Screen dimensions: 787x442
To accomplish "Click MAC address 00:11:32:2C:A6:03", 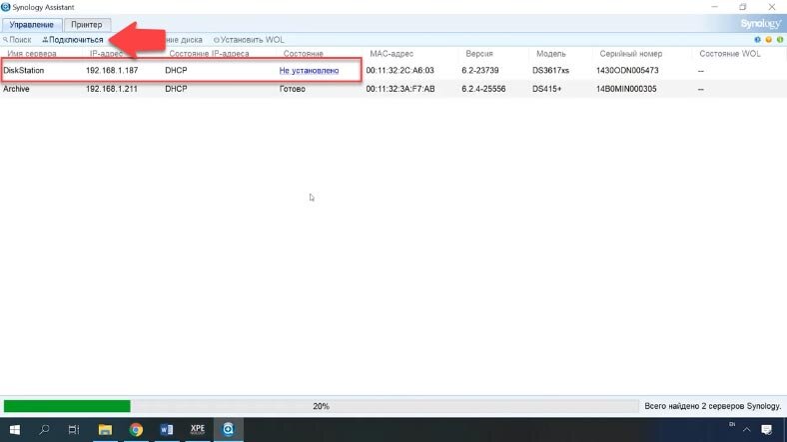I will 400,71.
